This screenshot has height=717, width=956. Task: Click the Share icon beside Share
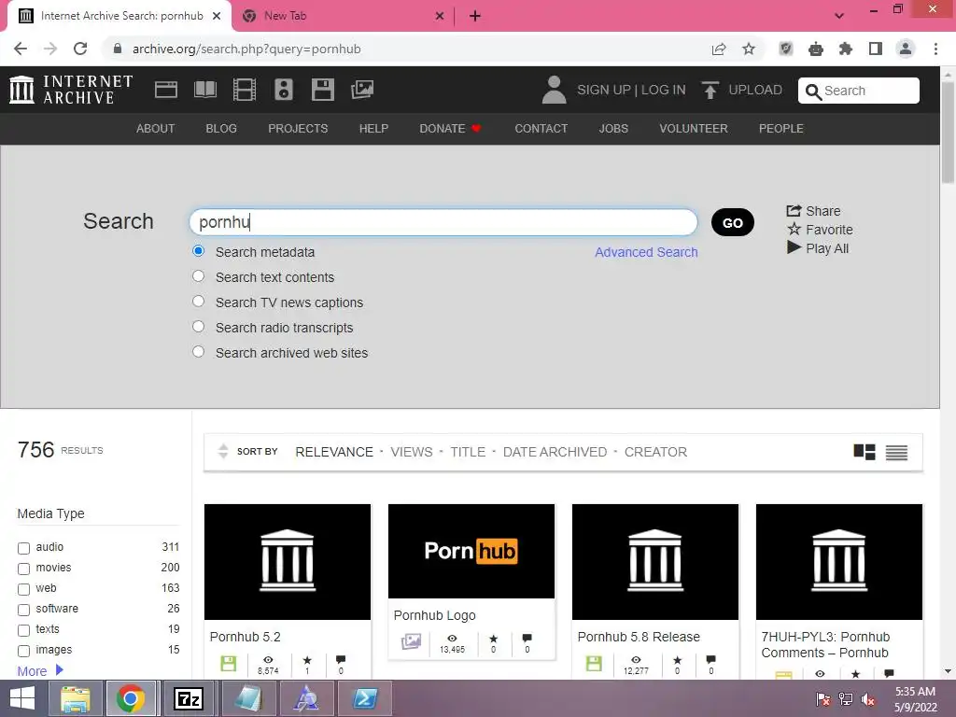click(x=794, y=210)
